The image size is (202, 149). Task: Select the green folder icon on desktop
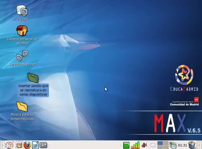click(33, 78)
